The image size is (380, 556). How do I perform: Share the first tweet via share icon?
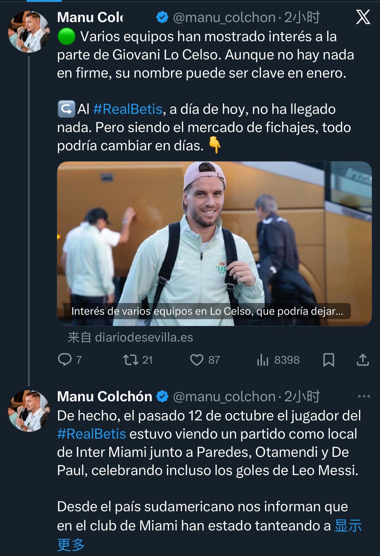pos(363,360)
